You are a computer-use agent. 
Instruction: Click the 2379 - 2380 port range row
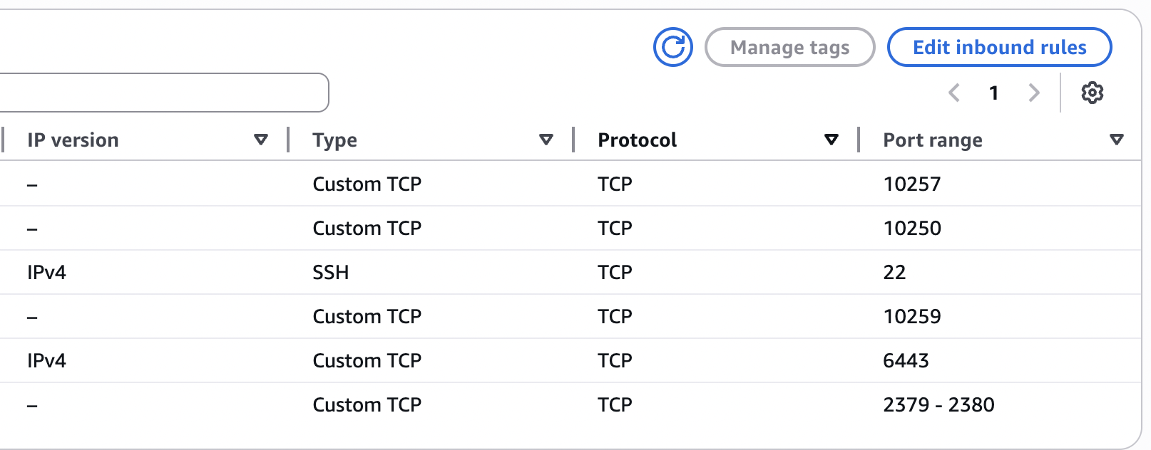point(938,404)
